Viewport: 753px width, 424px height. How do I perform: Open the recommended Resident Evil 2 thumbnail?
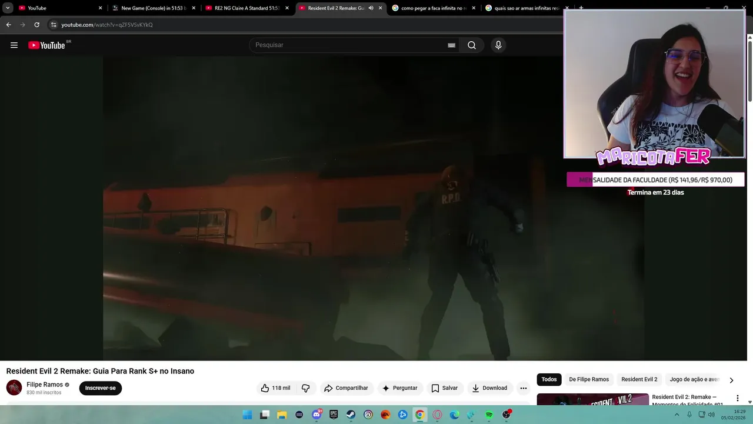click(x=592, y=399)
